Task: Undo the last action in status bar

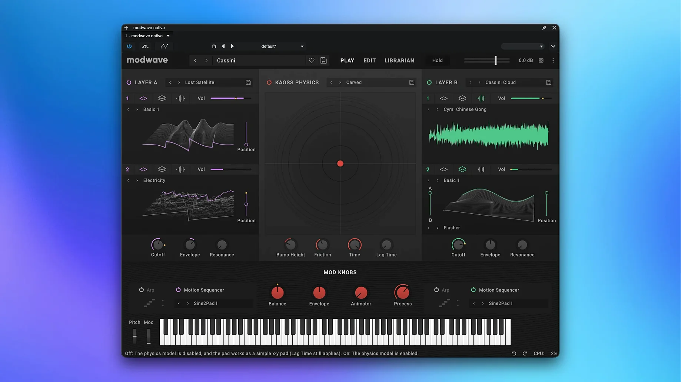Action: [x=514, y=354]
